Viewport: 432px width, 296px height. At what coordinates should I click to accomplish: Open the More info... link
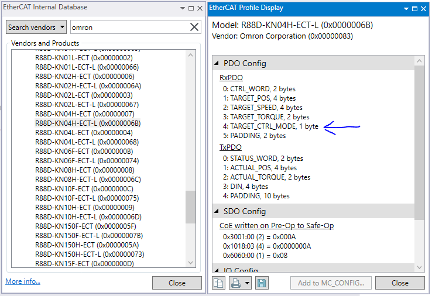coord(23,281)
